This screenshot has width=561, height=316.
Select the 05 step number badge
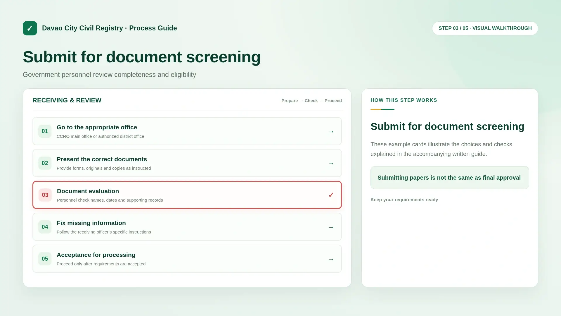45,259
